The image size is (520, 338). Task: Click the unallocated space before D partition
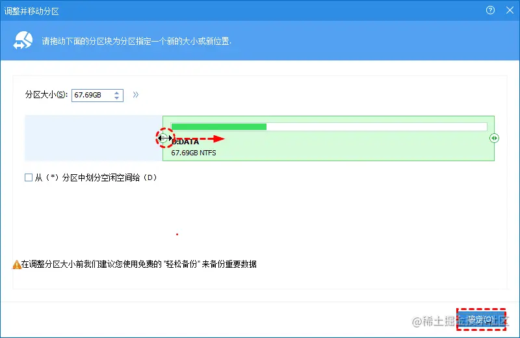(94, 138)
